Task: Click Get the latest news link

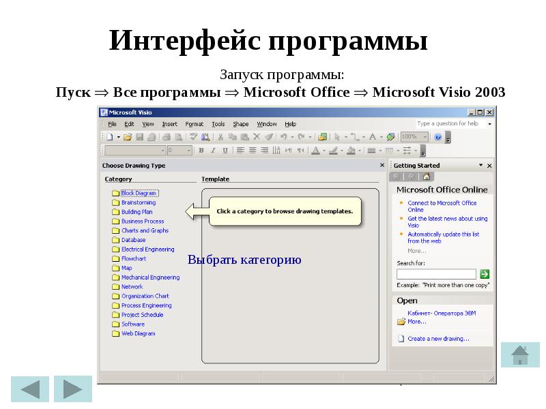Action: (448, 222)
